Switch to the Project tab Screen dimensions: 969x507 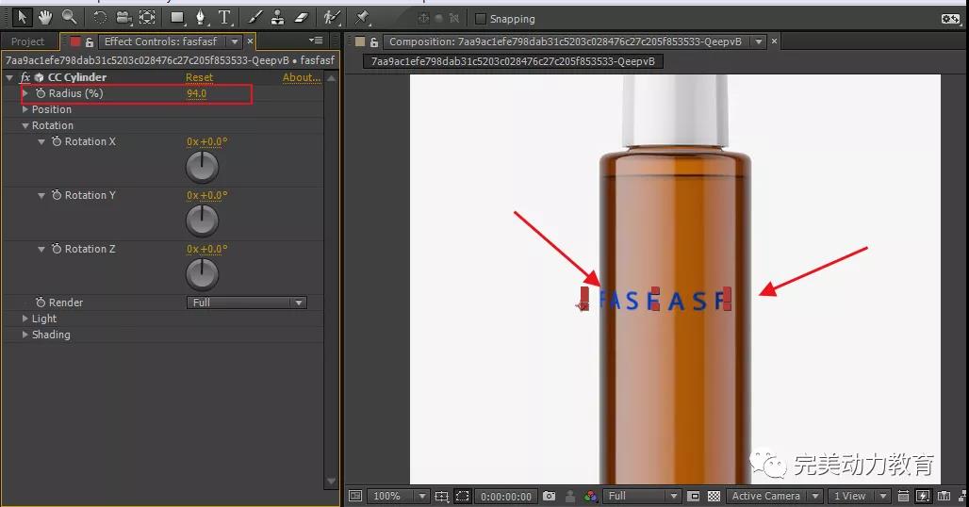click(x=27, y=41)
